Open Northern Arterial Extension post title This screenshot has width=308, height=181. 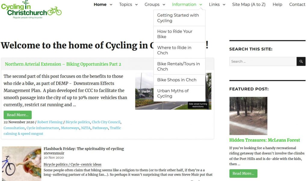[x=63, y=64]
